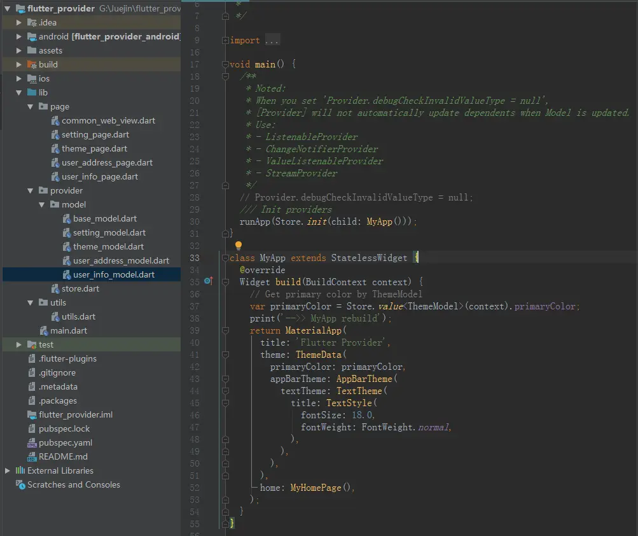Open theme_page.dart file icon

click(x=55, y=149)
